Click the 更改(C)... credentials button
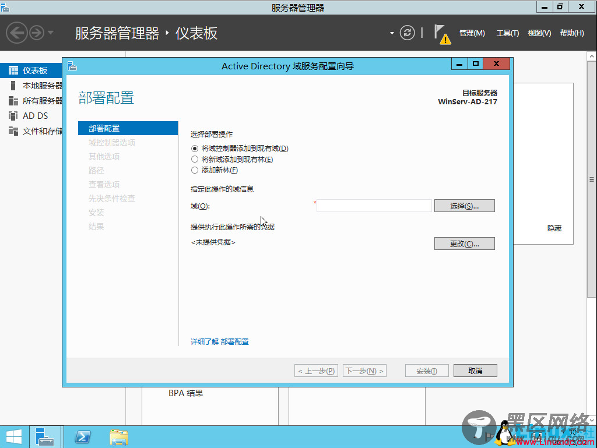 pos(465,244)
